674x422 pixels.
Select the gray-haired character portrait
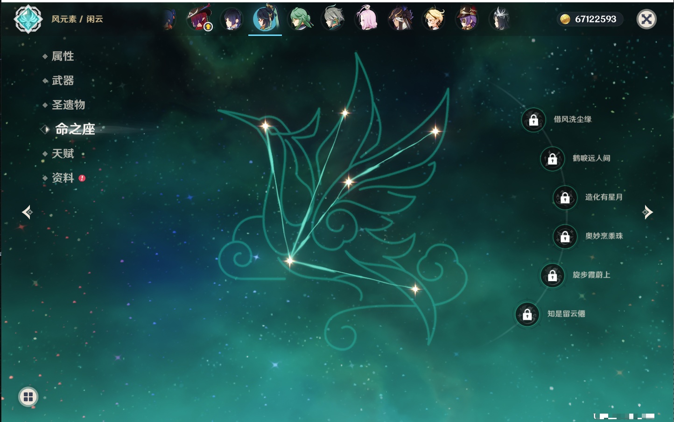click(x=333, y=19)
